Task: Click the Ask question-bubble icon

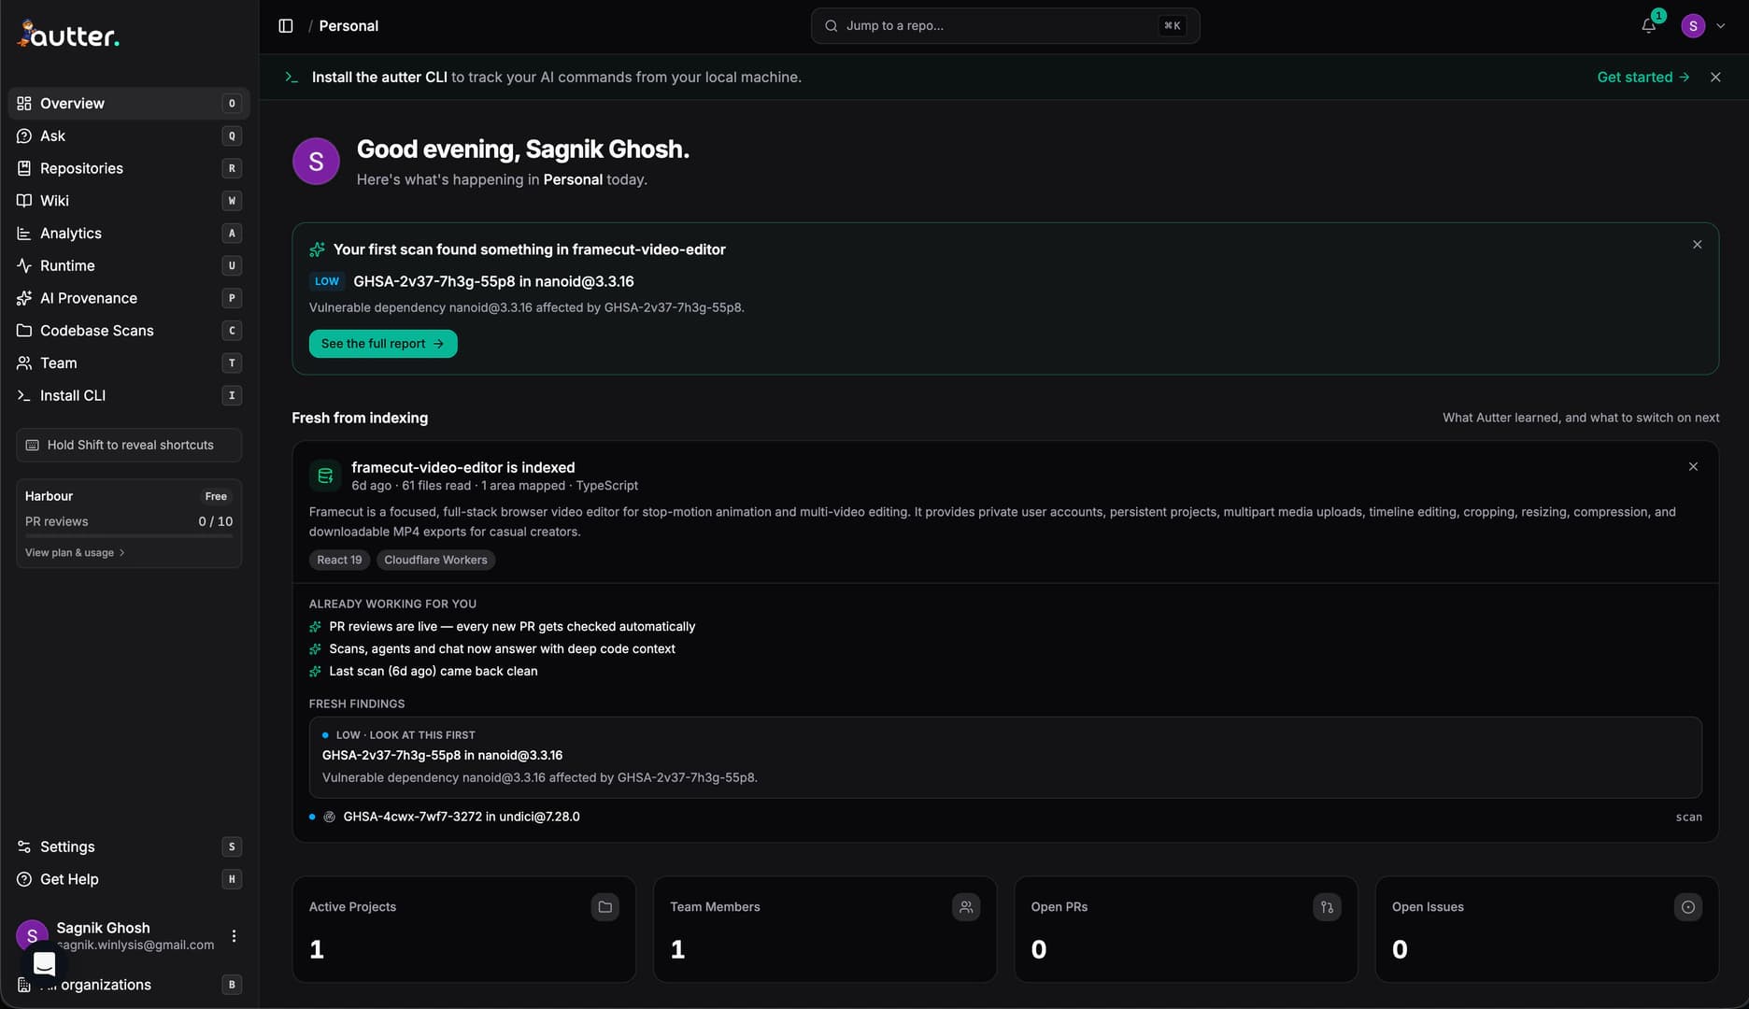Action: click(24, 136)
